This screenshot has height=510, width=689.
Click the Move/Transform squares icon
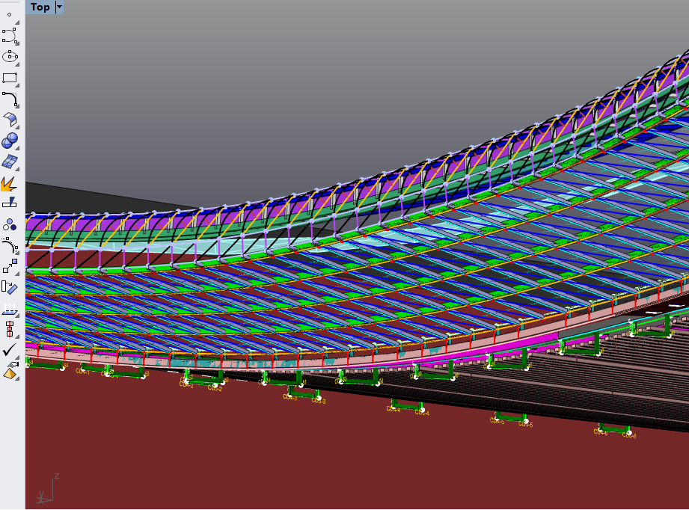point(10,266)
